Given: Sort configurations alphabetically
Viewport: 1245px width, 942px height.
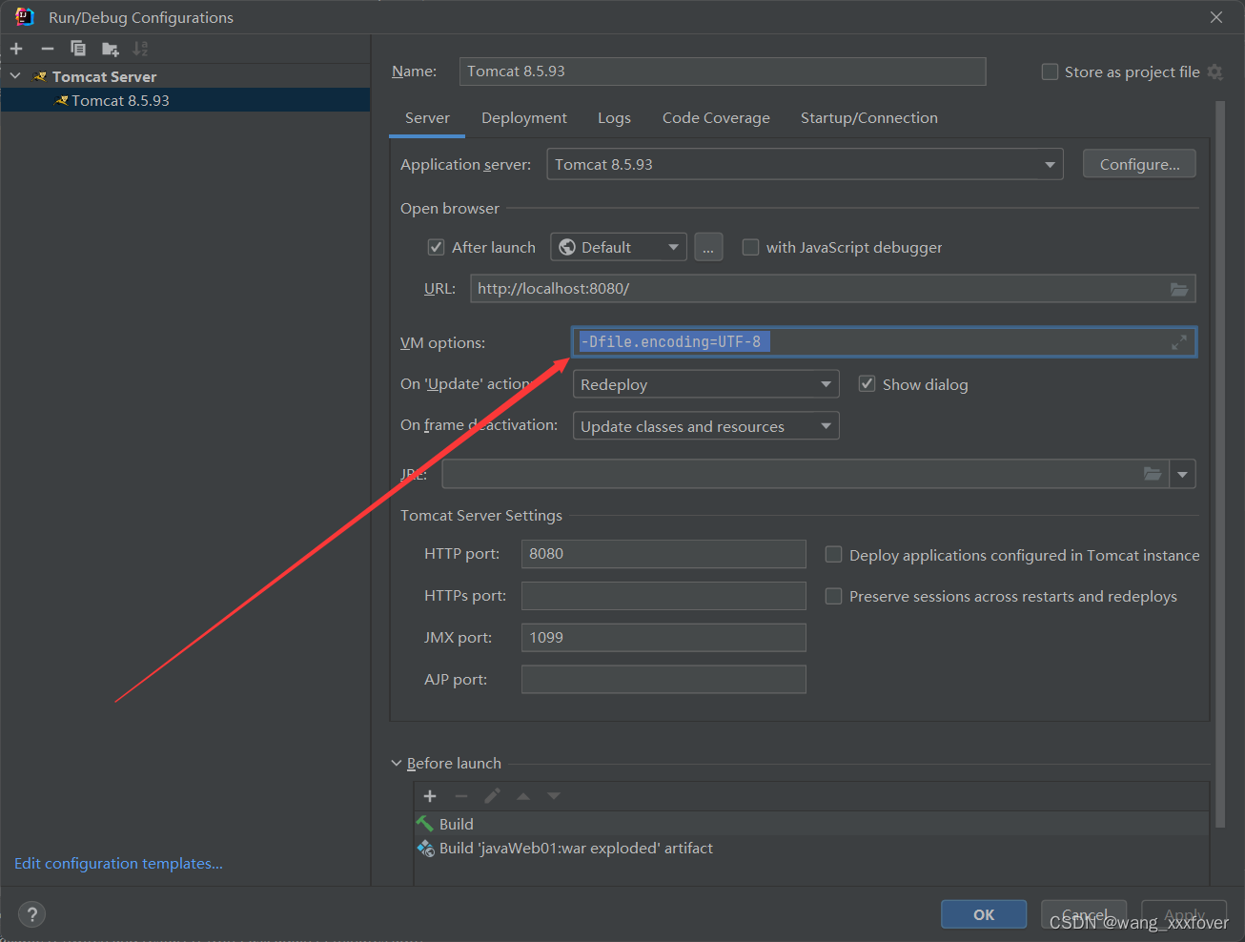Looking at the screenshot, I should [141, 49].
